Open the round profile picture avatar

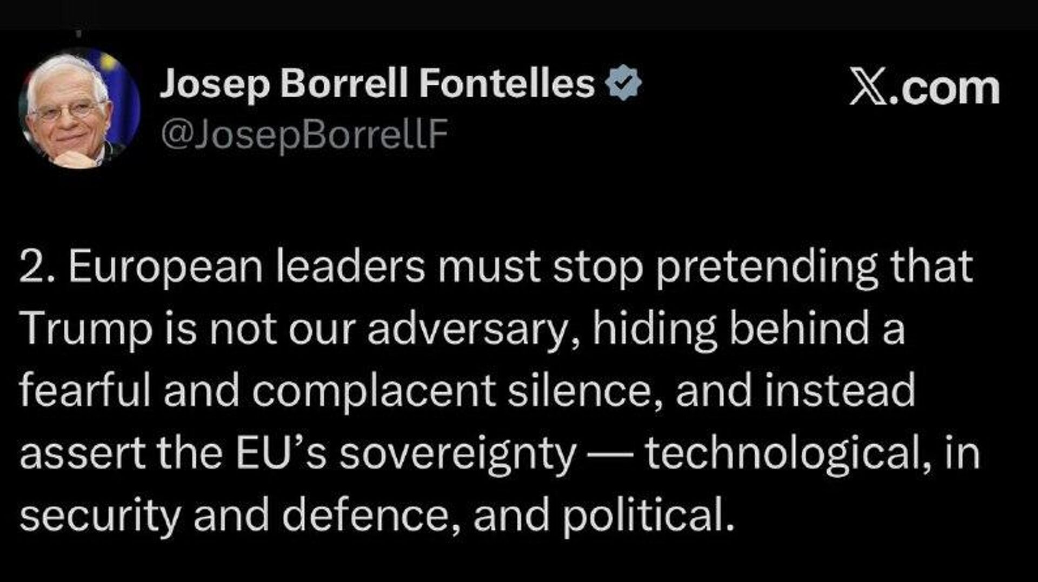(79, 108)
